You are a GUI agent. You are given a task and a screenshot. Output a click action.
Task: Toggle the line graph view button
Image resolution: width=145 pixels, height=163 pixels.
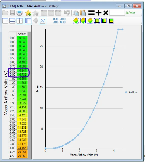tap(43, 21)
